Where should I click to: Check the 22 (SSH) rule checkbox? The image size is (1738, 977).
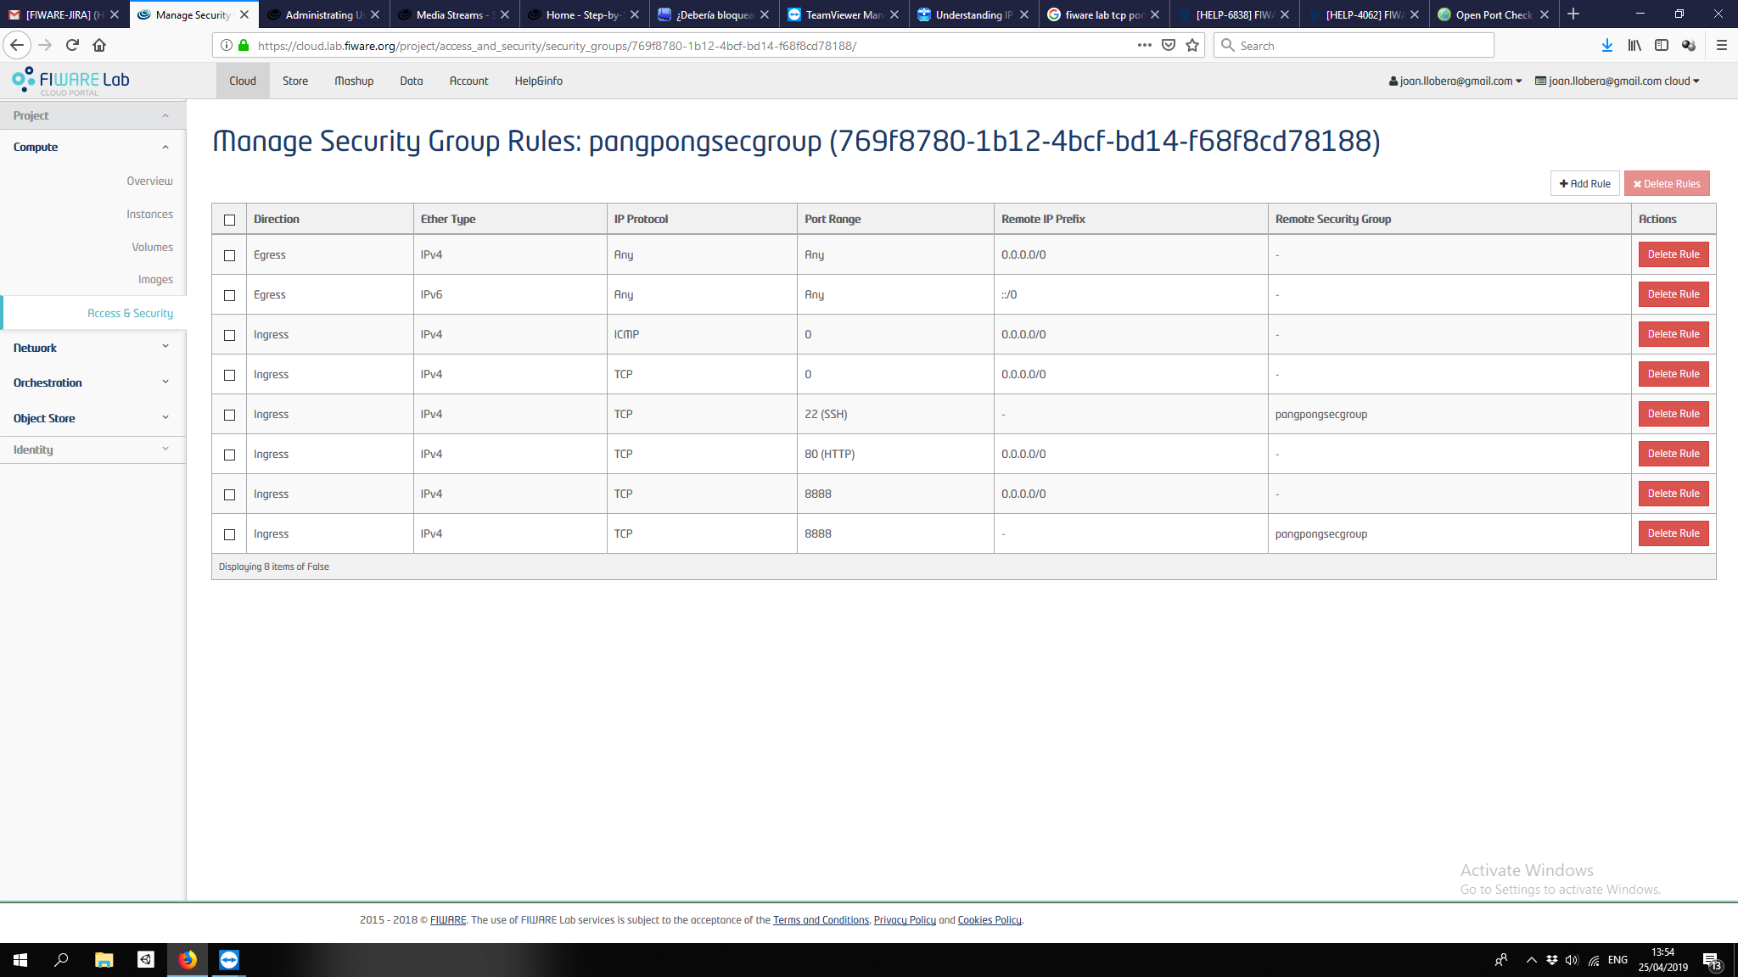point(229,415)
